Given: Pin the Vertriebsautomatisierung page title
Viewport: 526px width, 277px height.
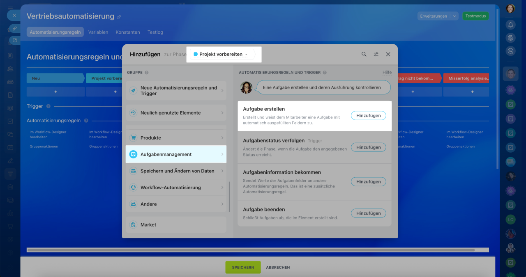Looking at the screenshot, I should [119, 17].
